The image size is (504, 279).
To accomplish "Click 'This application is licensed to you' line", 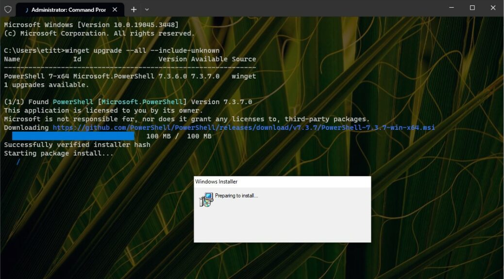I will pyautogui.click(x=103, y=110).
